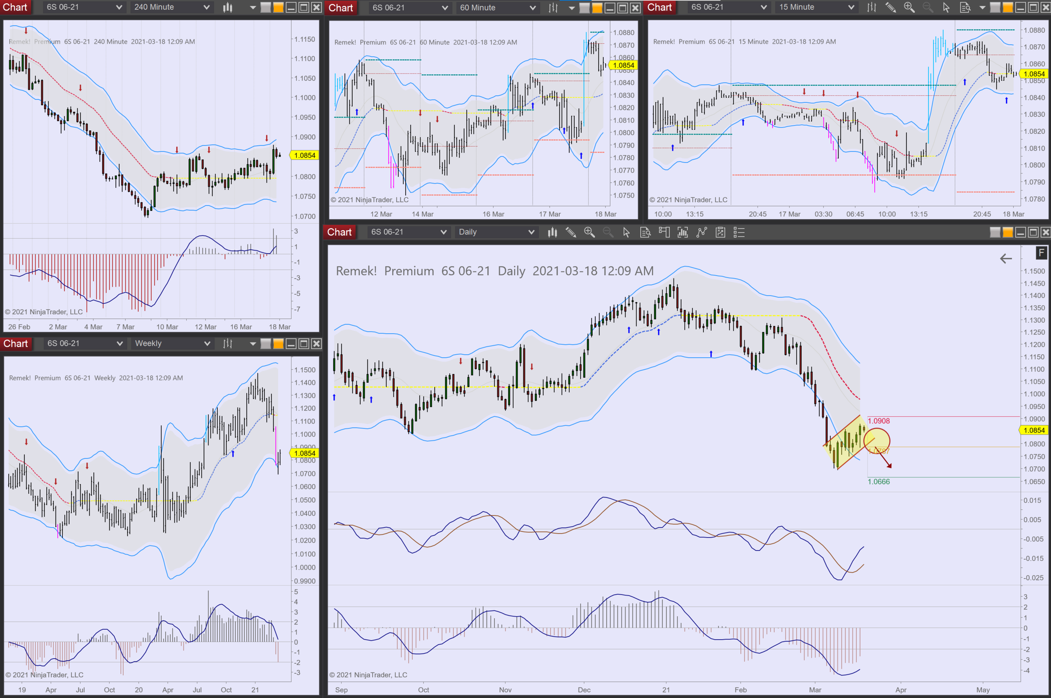Toggle orange link button on 240 Minute chart
Image resolution: width=1051 pixels, height=698 pixels.
[x=278, y=7]
